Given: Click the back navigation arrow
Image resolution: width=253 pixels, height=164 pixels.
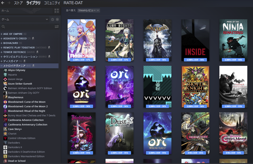Looking at the screenshot, I should 3,3.
